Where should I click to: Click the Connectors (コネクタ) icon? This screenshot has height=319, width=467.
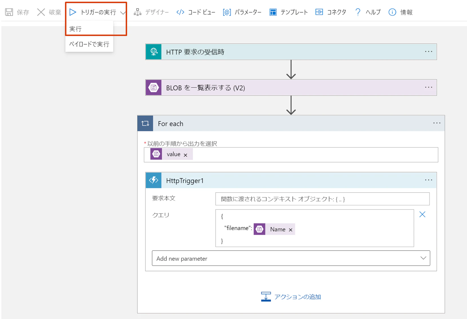pyautogui.click(x=319, y=12)
